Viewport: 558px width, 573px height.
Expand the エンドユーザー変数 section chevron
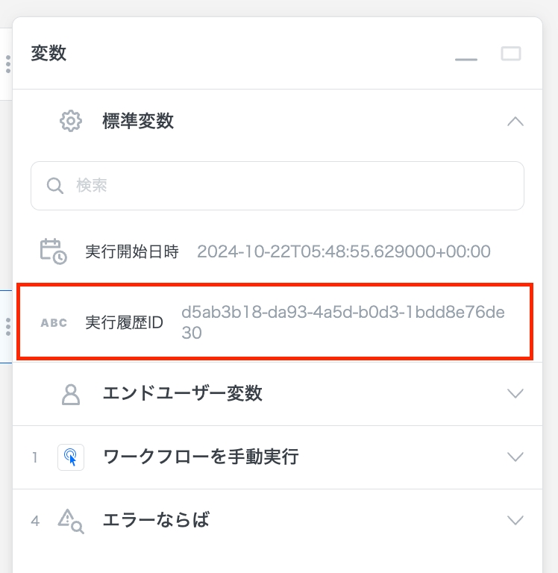click(x=515, y=394)
